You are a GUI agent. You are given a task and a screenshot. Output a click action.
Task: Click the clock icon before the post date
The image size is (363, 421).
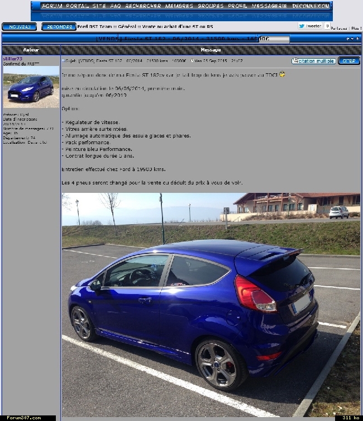tap(192, 61)
